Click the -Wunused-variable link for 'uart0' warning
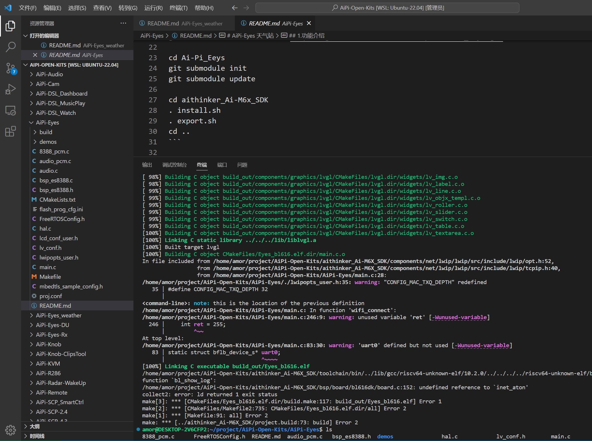Image resolution: width=592 pixels, height=441 pixels. point(482,345)
